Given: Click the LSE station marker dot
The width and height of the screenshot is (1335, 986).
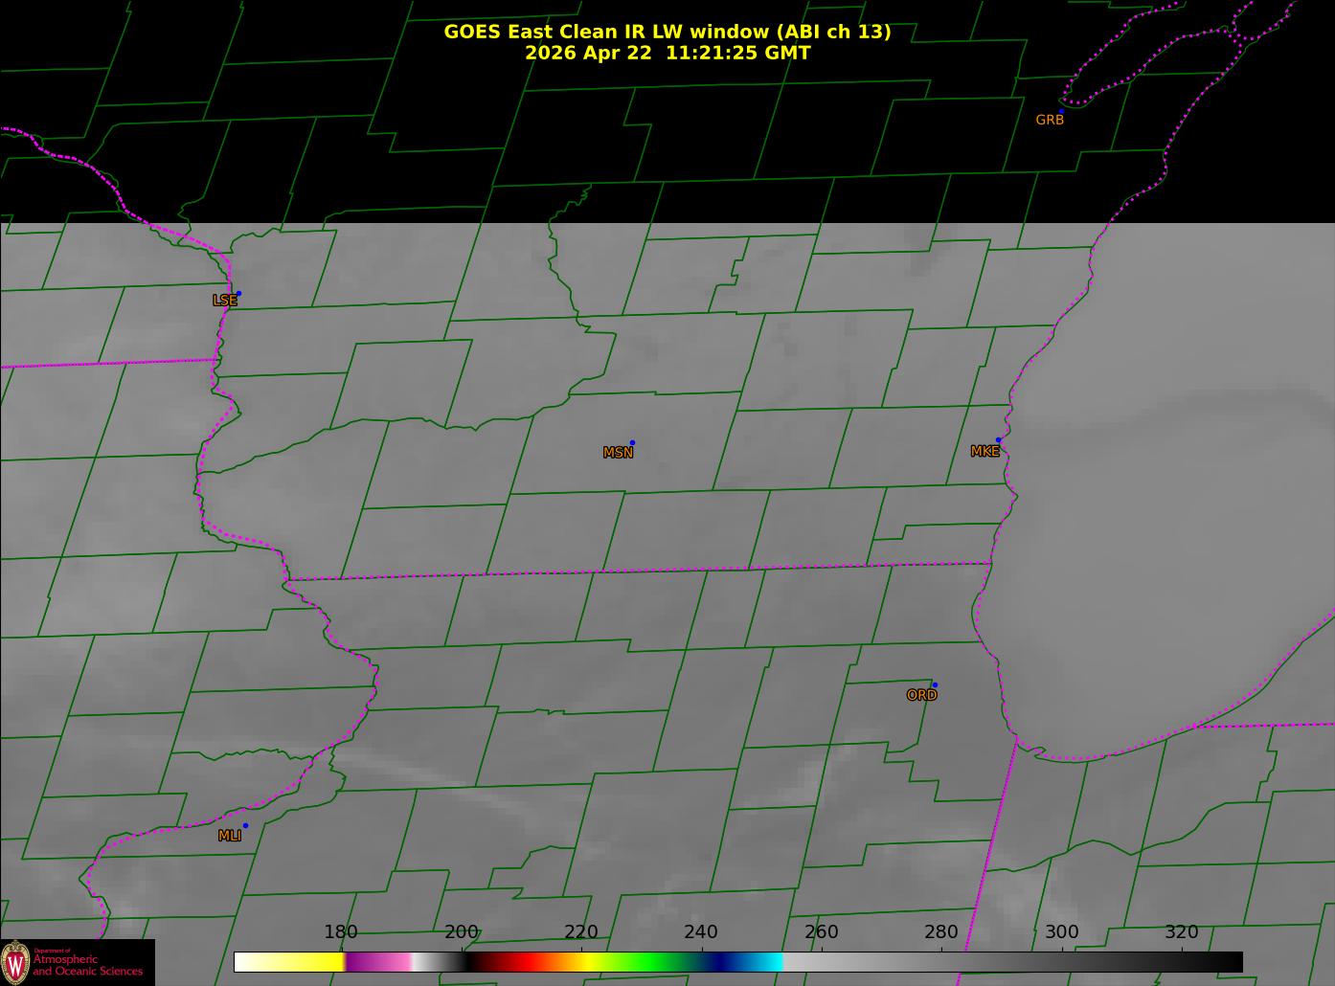Looking at the screenshot, I should (x=238, y=293).
